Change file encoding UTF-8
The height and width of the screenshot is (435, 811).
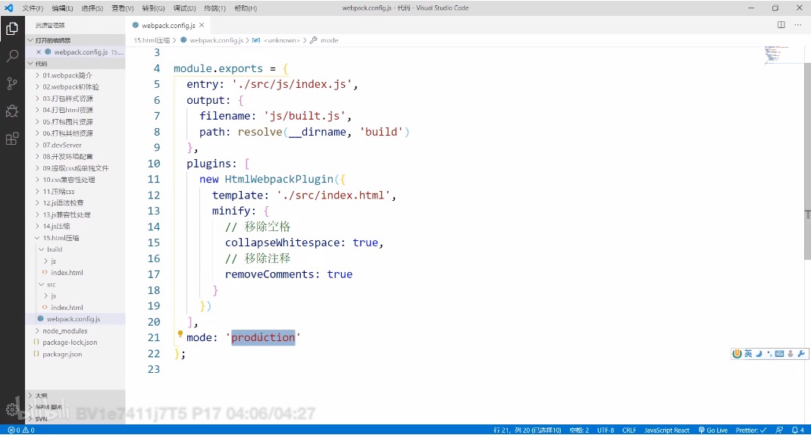pyautogui.click(x=606, y=430)
